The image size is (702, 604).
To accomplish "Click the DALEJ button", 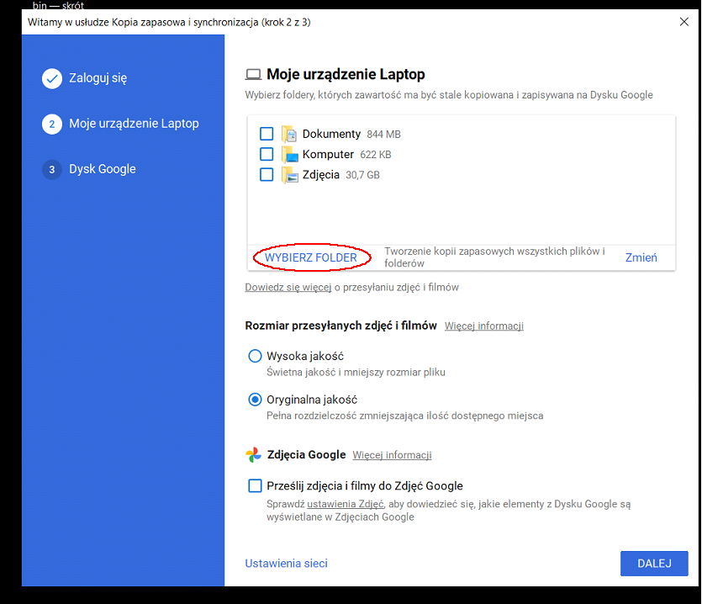I will tap(654, 564).
